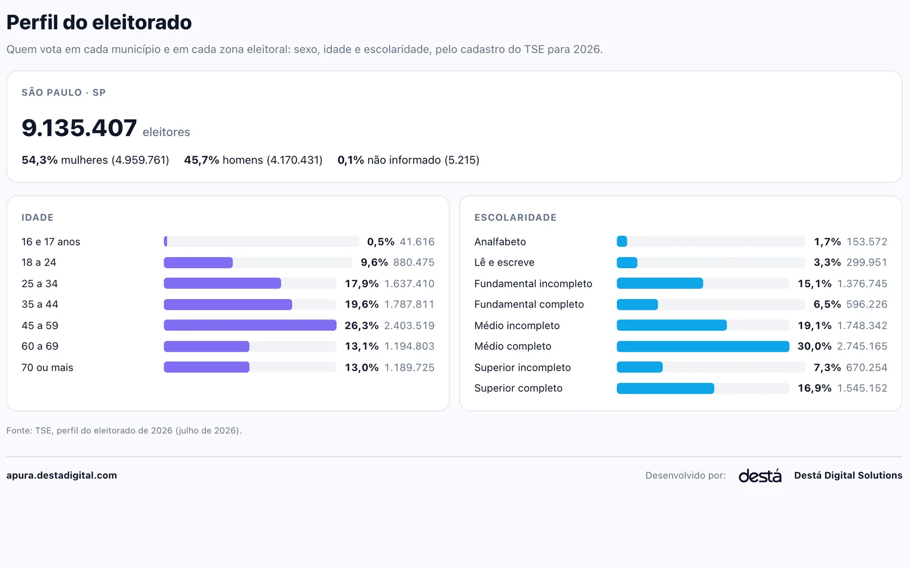Click the Destá Digital Solutions text
This screenshot has height=568, width=909.
click(848, 476)
